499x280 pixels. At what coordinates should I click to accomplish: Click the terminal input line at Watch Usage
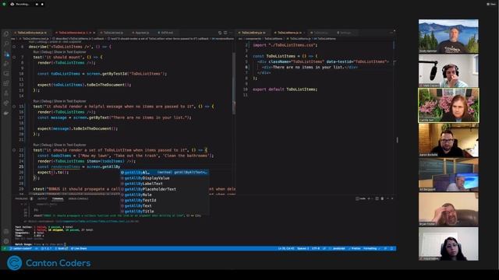tap(41, 244)
